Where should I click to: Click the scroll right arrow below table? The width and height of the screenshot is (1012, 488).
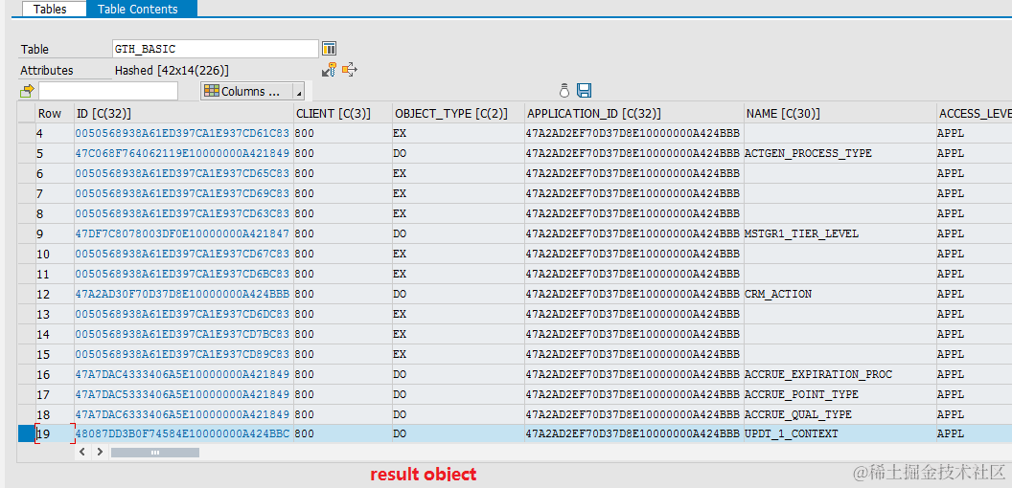pyautogui.click(x=100, y=453)
